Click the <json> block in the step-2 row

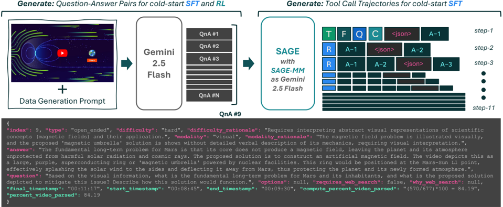point(384,49)
